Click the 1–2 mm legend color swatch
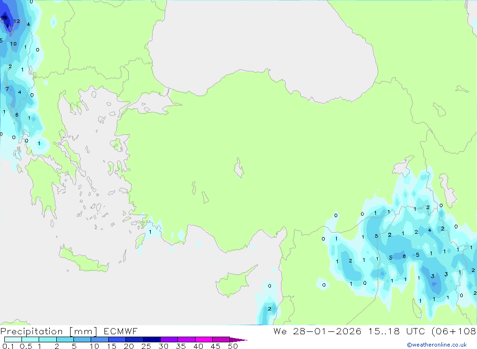 [x=48, y=339]
